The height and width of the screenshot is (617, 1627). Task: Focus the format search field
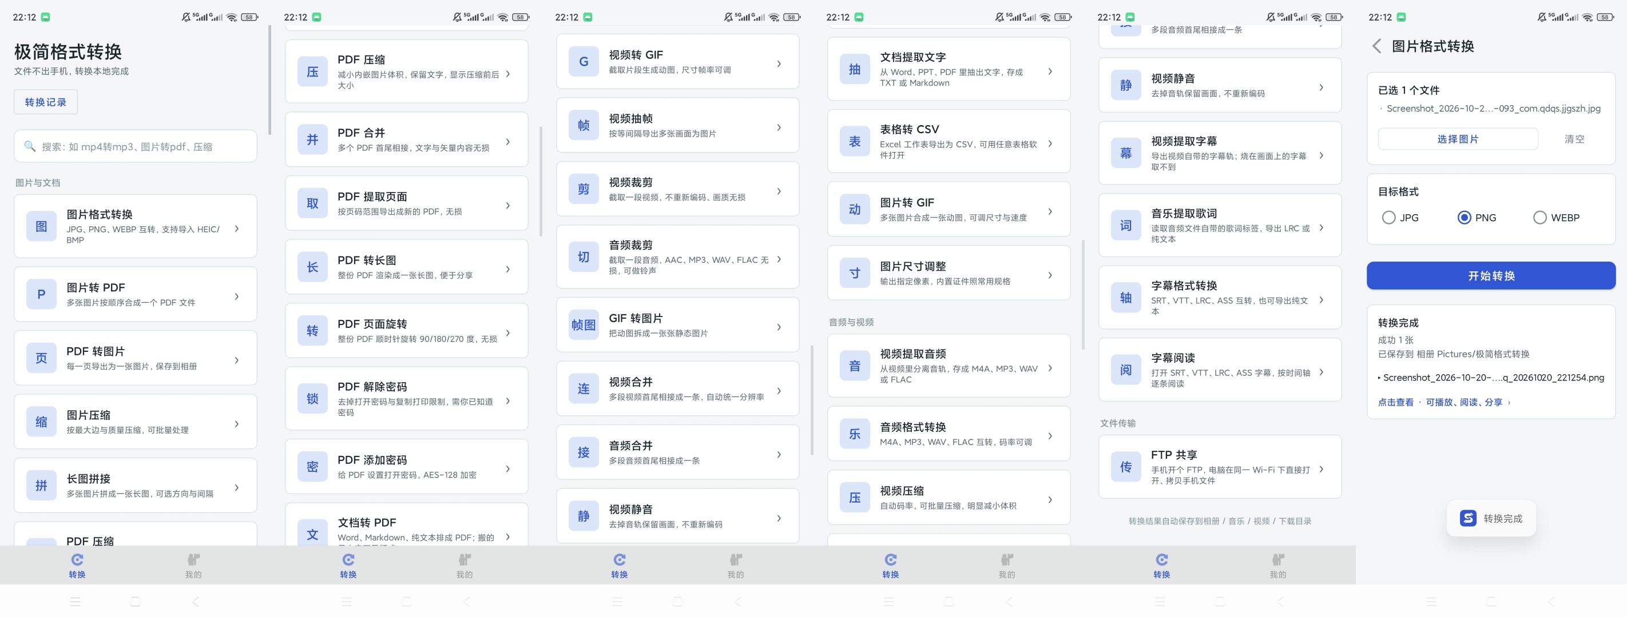point(135,146)
